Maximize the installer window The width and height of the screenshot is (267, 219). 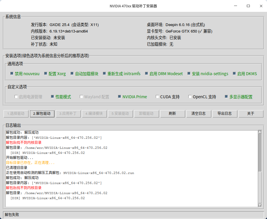tap(248, 6)
